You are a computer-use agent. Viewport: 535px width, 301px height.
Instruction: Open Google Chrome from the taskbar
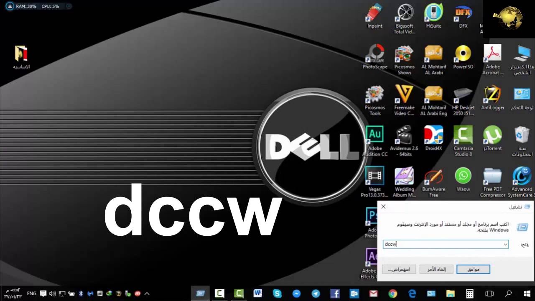[392, 293]
